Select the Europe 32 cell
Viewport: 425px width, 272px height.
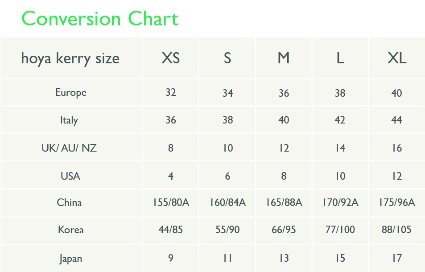click(171, 92)
